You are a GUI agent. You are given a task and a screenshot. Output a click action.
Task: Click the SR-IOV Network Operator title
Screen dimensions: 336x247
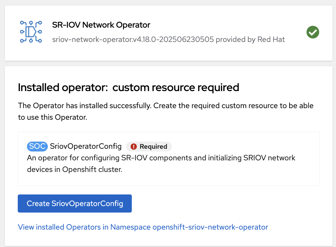[101, 25]
